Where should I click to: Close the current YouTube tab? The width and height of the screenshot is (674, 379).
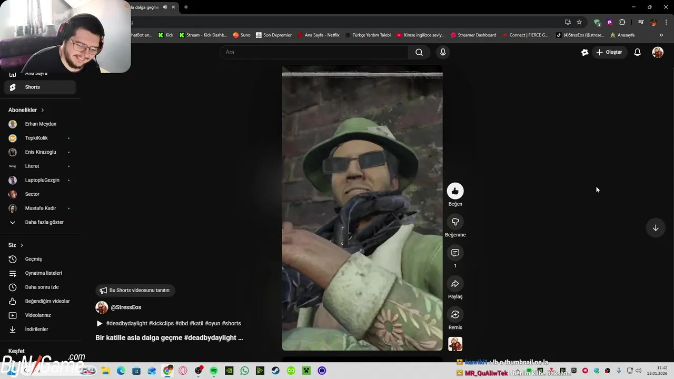(x=173, y=7)
